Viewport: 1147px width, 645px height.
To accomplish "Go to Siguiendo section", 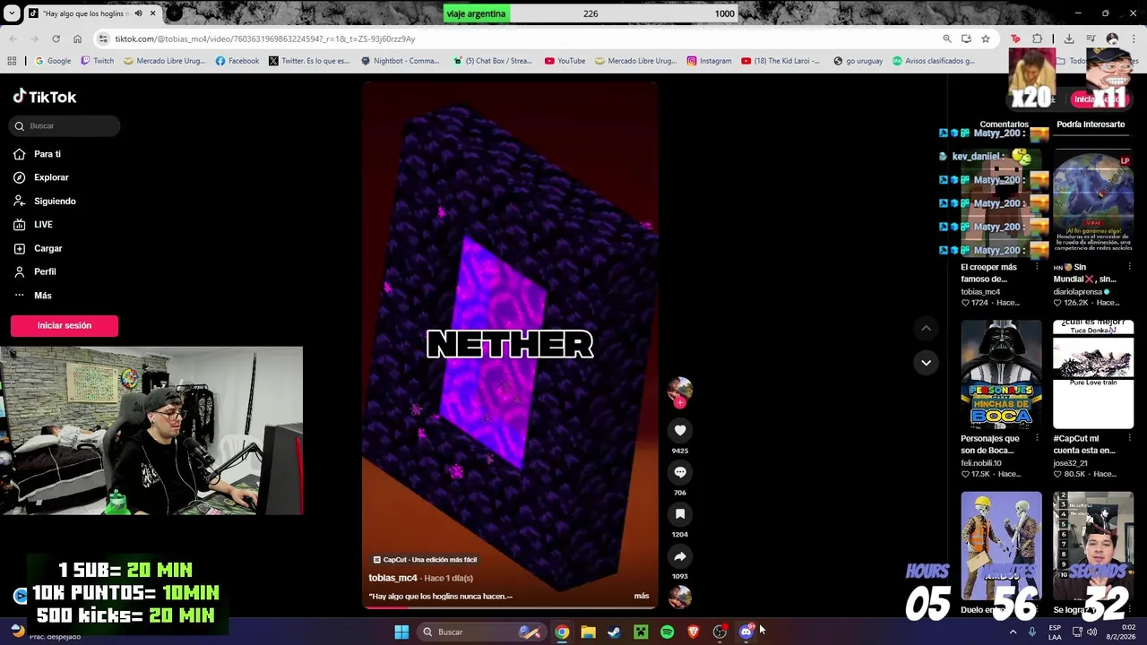I will tap(45, 202).
